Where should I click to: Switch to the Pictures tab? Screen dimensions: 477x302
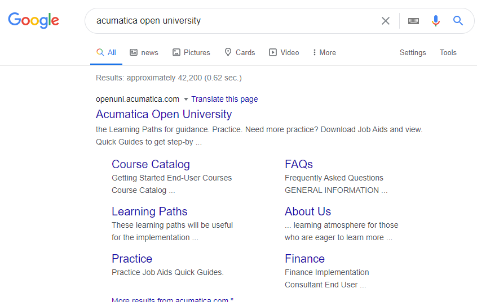[x=191, y=52]
